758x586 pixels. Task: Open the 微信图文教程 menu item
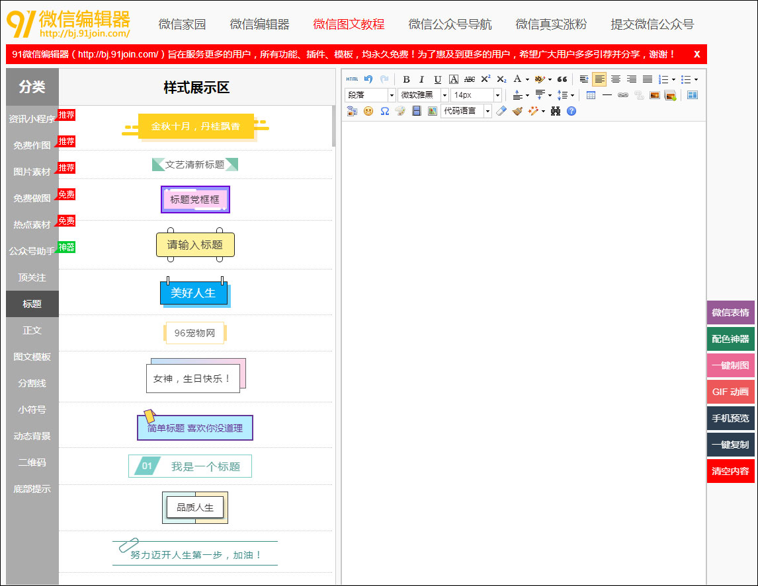coord(348,23)
